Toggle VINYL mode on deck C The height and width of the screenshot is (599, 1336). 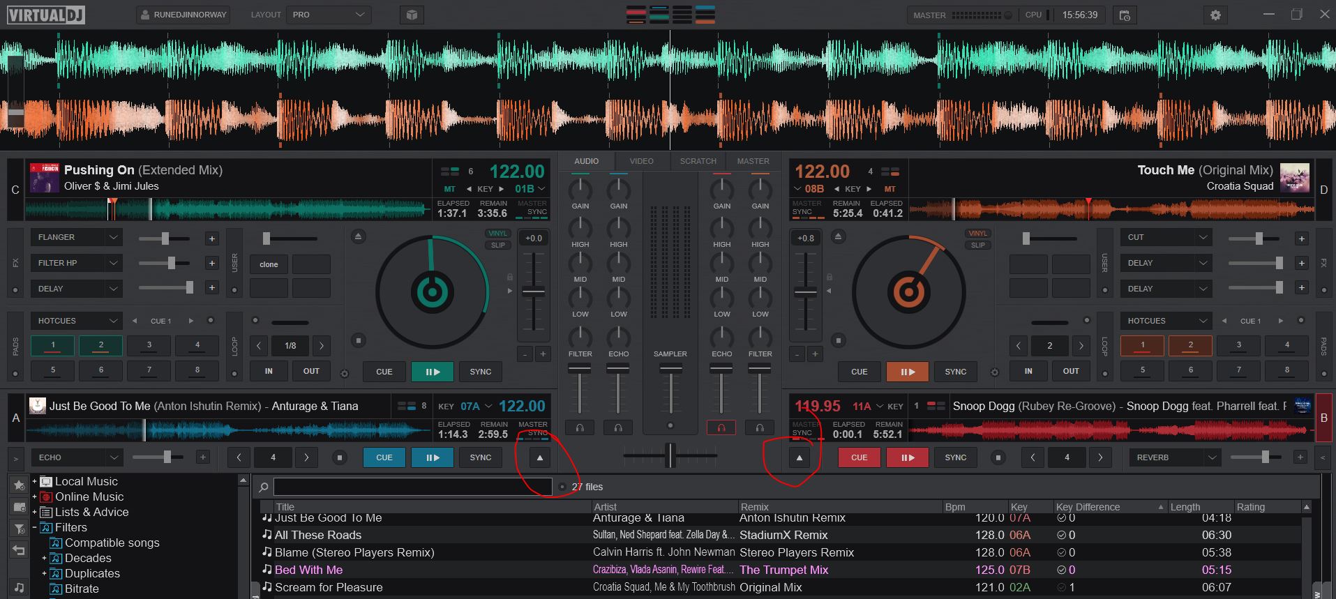pyautogui.click(x=497, y=234)
